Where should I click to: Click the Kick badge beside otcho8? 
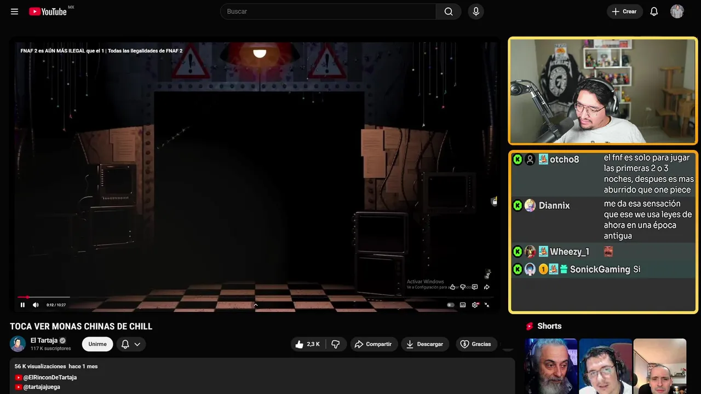click(518, 159)
